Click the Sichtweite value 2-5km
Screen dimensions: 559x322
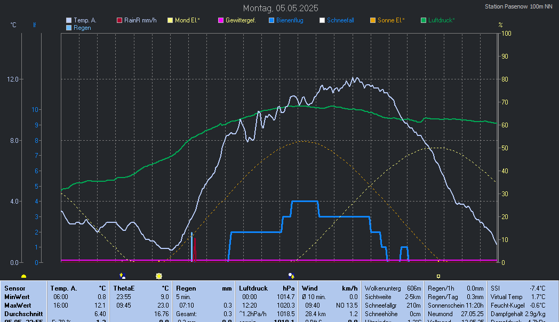pyautogui.click(x=412, y=297)
